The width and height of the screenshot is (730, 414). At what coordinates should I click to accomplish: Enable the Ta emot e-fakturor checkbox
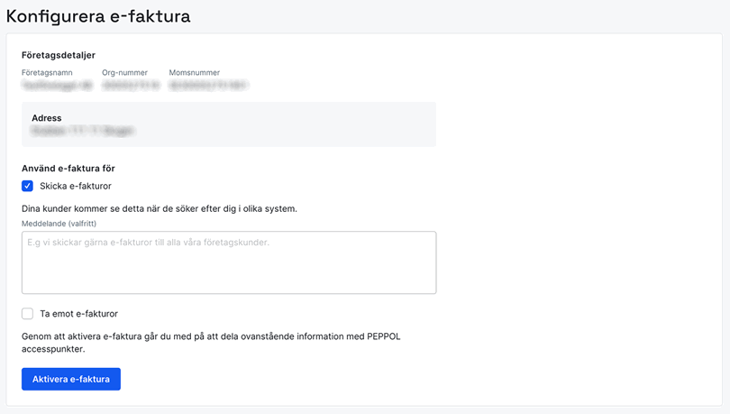click(x=27, y=314)
